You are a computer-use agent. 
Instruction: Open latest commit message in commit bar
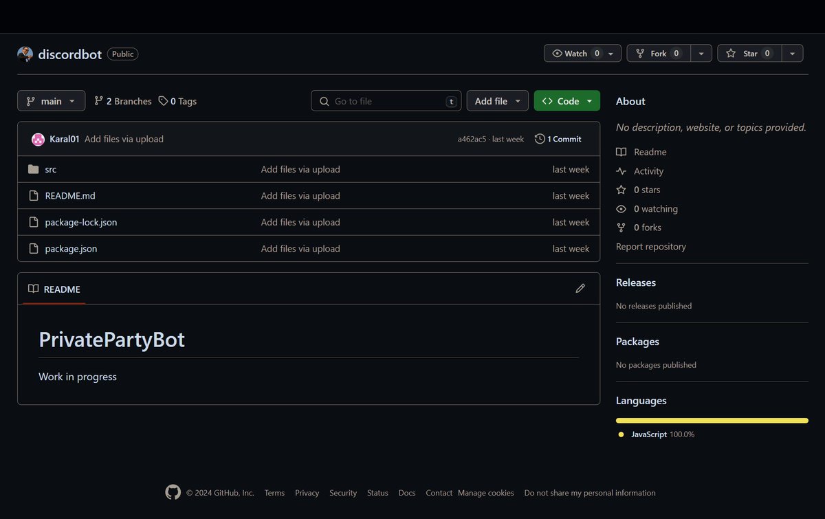[124, 139]
